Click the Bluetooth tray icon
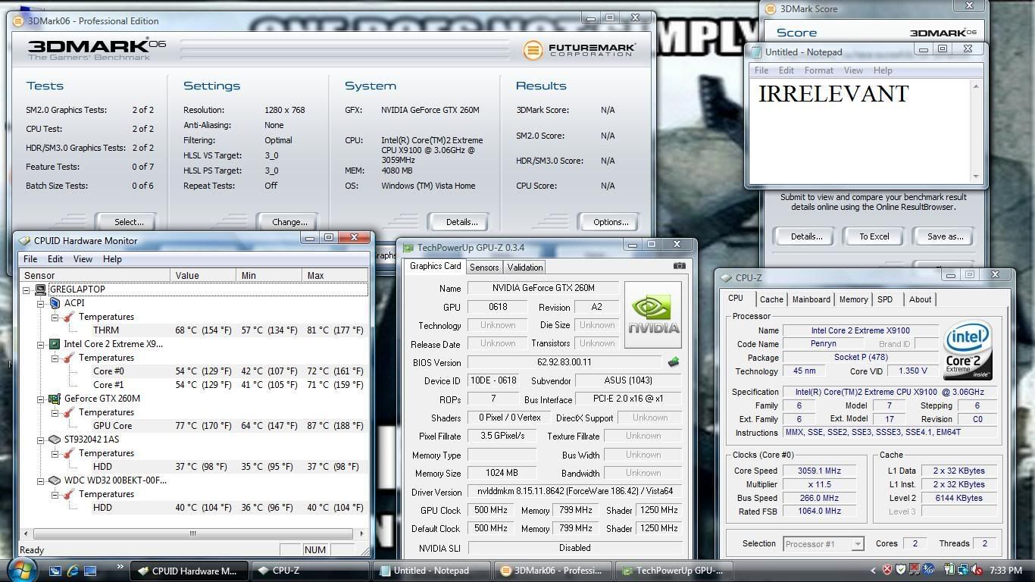This screenshot has height=582, width=1035. (x=928, y=570)
